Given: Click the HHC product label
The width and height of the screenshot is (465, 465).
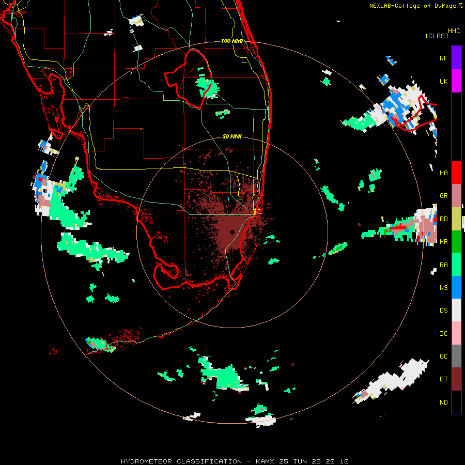Looking at the screenshot, I should coord(454,31).
